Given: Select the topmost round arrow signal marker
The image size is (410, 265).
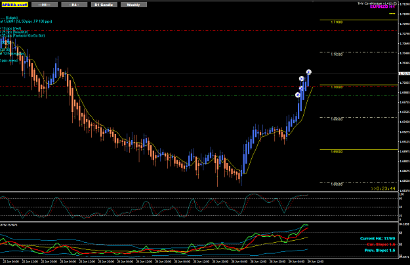Looking at the screenshot, I should 309,72.
